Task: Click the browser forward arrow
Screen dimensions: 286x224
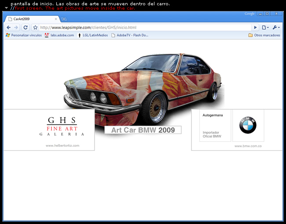Action: point(16,27)
